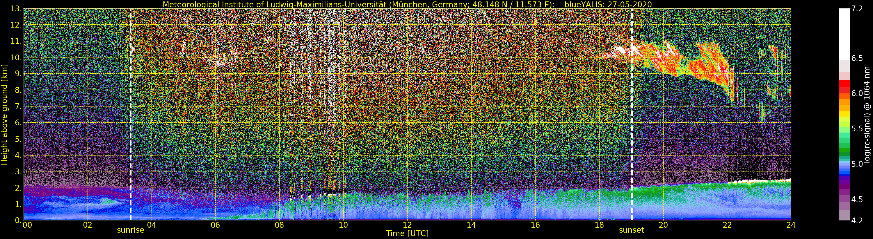Click the white top section of the colorbar
The image size is (873, 239).
pyautogui.click(x=844, y=34)
